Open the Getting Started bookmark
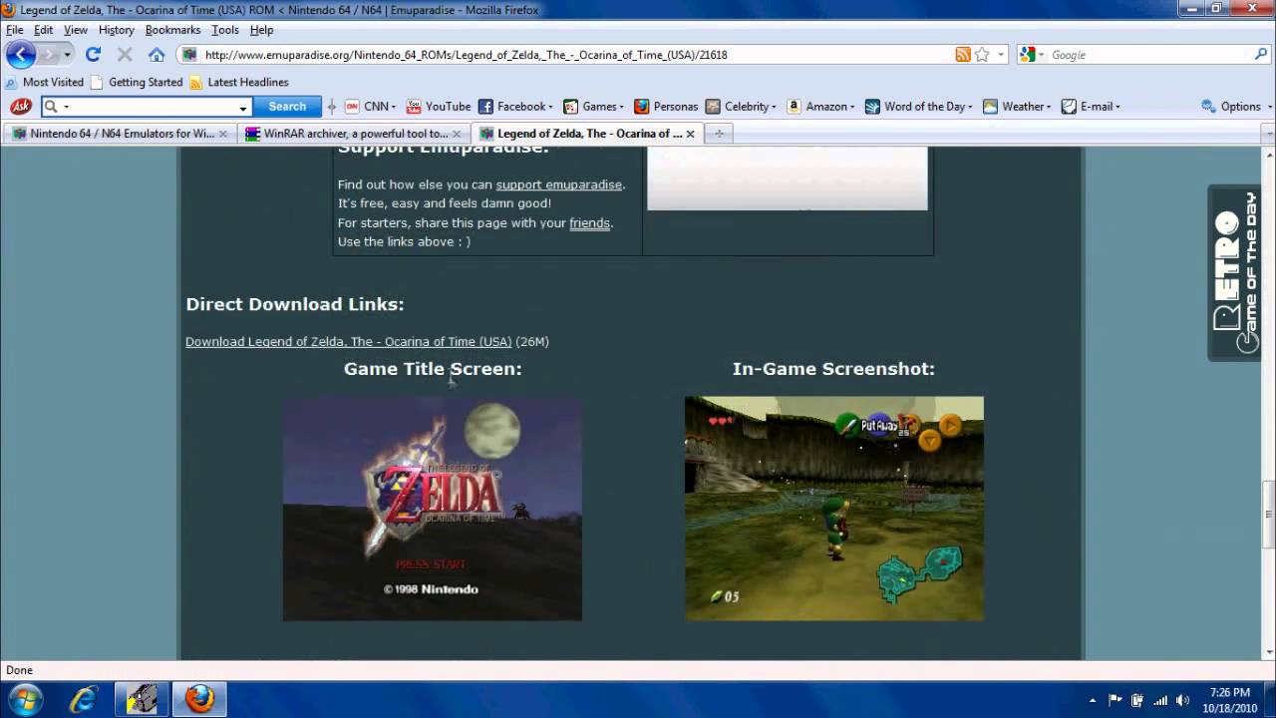This screenshot has width=1276, height=718. 137,82
